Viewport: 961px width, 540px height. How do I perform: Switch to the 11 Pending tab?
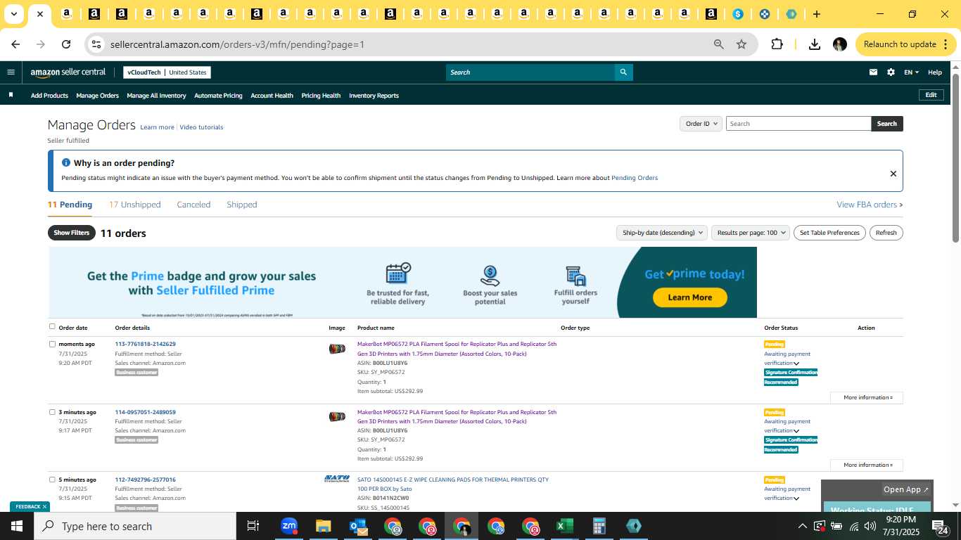click(x=70, y=205)
